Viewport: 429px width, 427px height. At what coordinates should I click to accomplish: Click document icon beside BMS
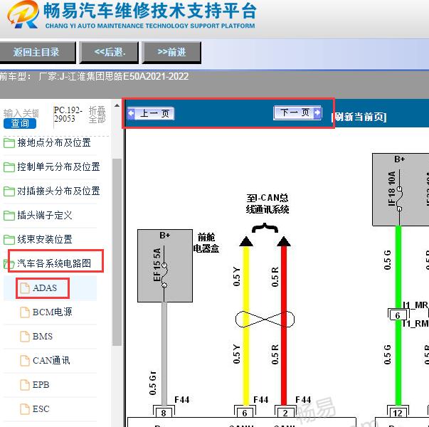coord(25,337)
